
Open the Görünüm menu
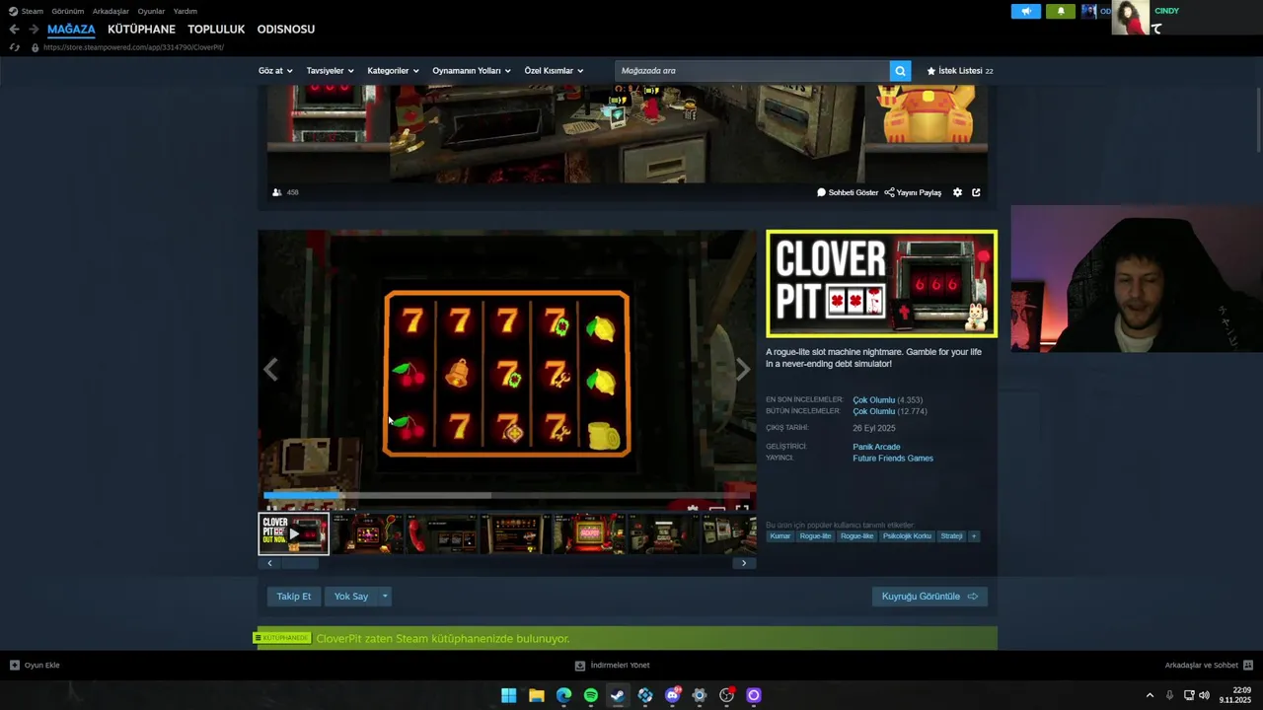pyautogui.click(x=68, y=11)
